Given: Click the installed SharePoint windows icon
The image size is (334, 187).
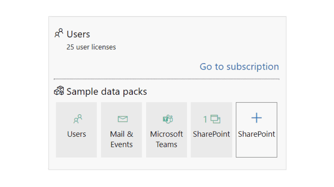Looking at the screenshot, I should click(x=215, y=119).
